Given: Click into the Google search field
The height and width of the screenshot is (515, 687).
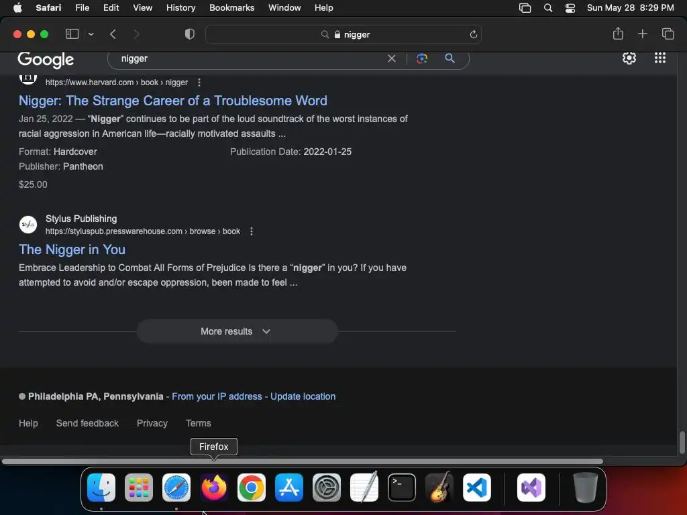Looking at the screenshot, I should 252,59.
